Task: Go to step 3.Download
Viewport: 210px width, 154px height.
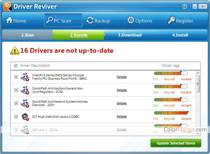Action: [130, 35]
